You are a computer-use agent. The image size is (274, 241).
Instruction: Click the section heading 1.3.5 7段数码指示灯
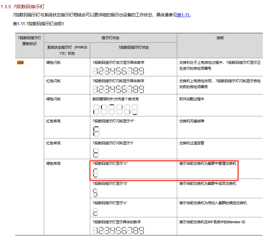22,7
